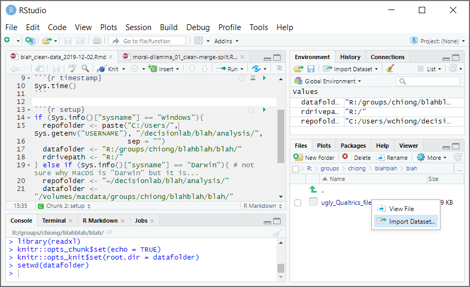This screenshot has width=470, height=287.
Task: Open find and replace magnifier in editor
Action: (85, 69)
